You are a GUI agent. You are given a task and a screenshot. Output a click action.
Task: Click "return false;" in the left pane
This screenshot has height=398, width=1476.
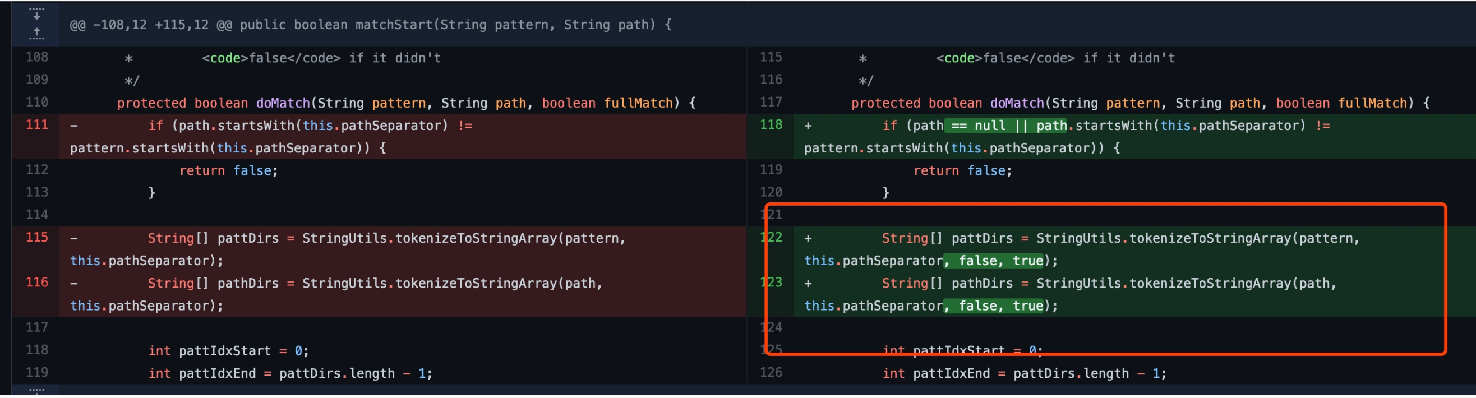[229, 171]
